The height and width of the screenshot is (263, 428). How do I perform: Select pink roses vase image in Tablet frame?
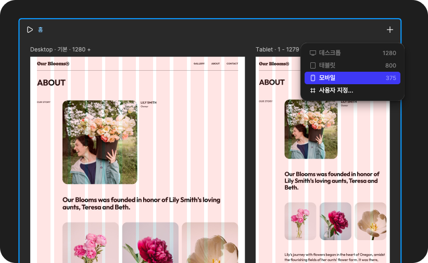point(300,221)
